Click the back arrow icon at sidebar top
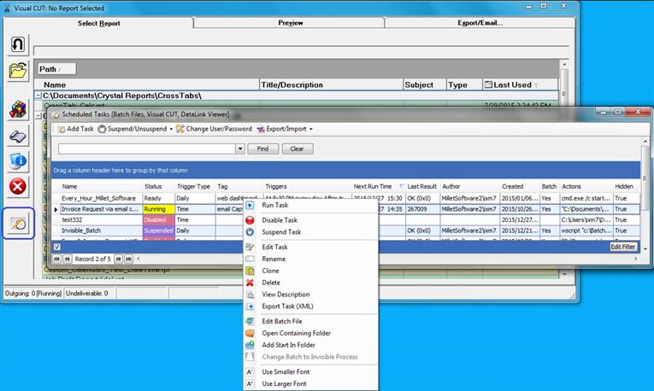The image size is (654, 391). 18,44
